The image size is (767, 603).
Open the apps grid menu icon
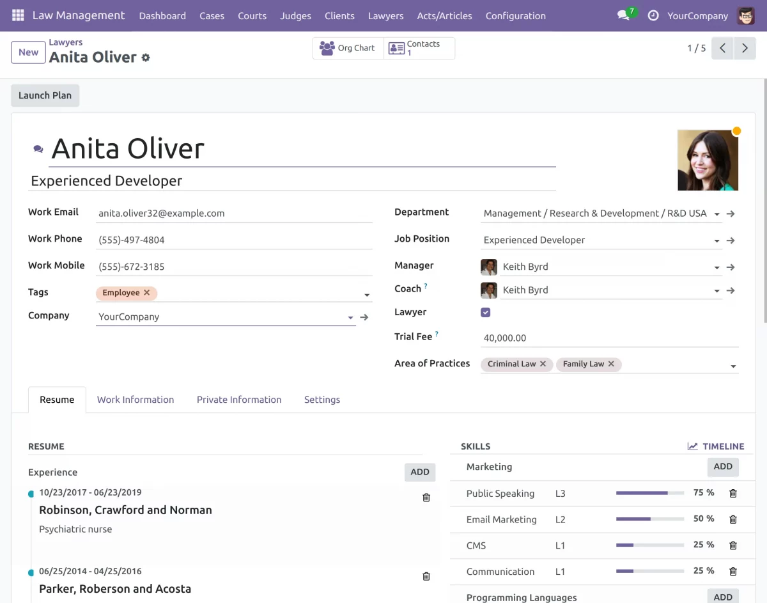[x=18, y=15]
